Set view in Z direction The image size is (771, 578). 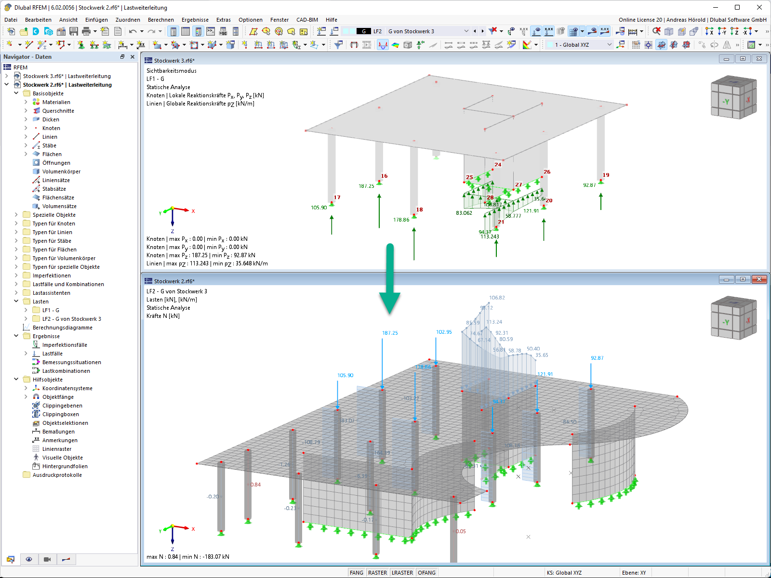pyautogui.click(x=734, y=31)
